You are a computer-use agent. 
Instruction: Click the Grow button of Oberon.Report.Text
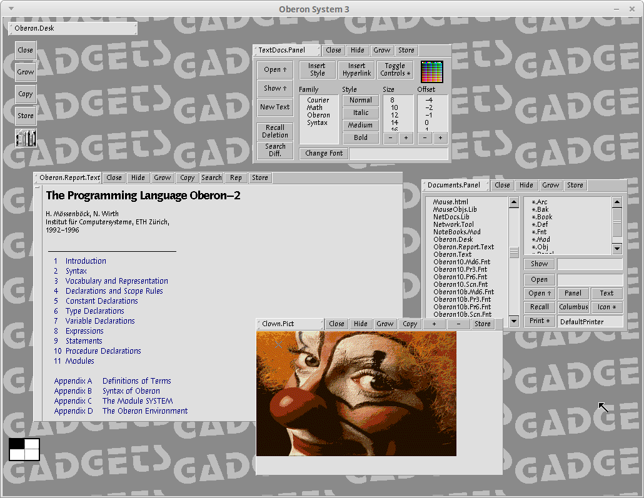[162, 178]
